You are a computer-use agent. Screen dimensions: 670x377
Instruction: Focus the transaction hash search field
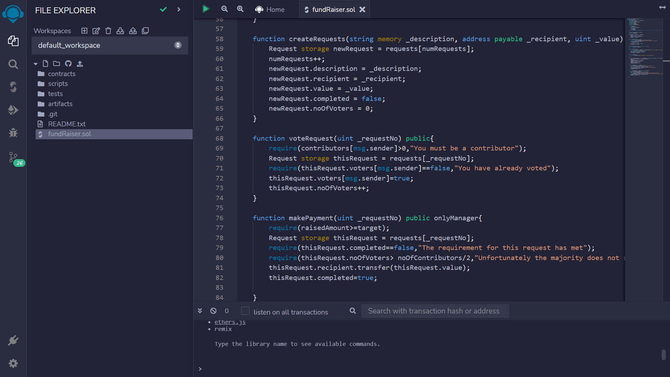(x=435, y=311)
